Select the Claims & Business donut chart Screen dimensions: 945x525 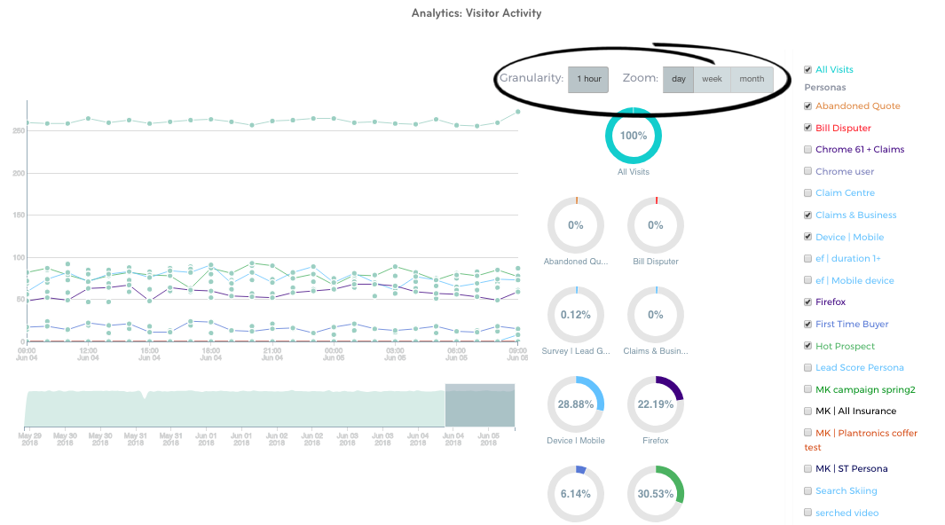coord(656,315)
